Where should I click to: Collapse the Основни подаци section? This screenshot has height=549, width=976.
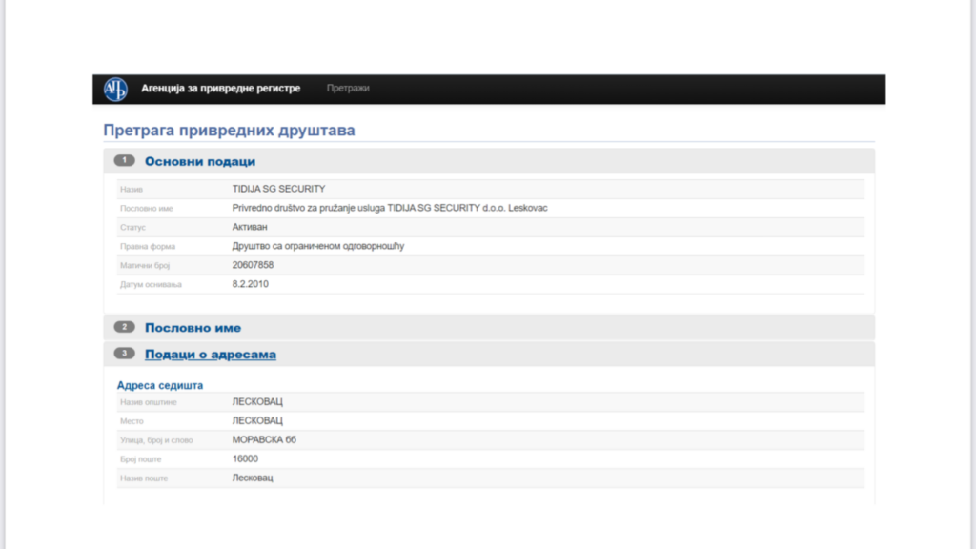200,162
